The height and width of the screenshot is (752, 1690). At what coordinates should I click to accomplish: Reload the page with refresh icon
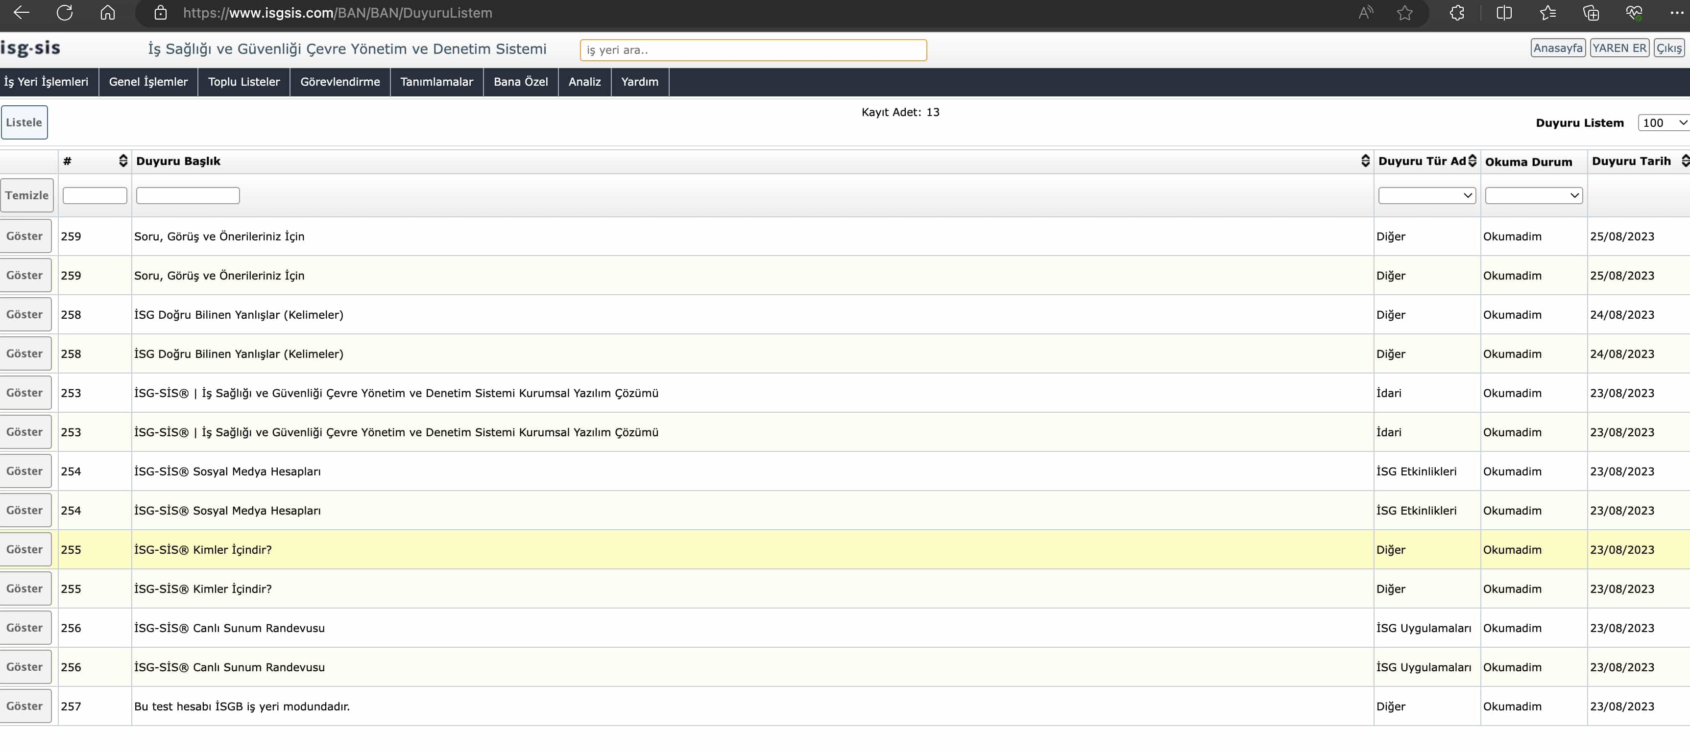point(64,12)
